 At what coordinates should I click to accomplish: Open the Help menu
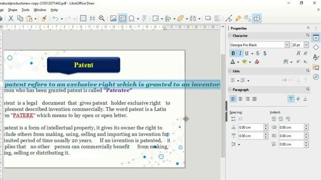[x=54, y=10]
